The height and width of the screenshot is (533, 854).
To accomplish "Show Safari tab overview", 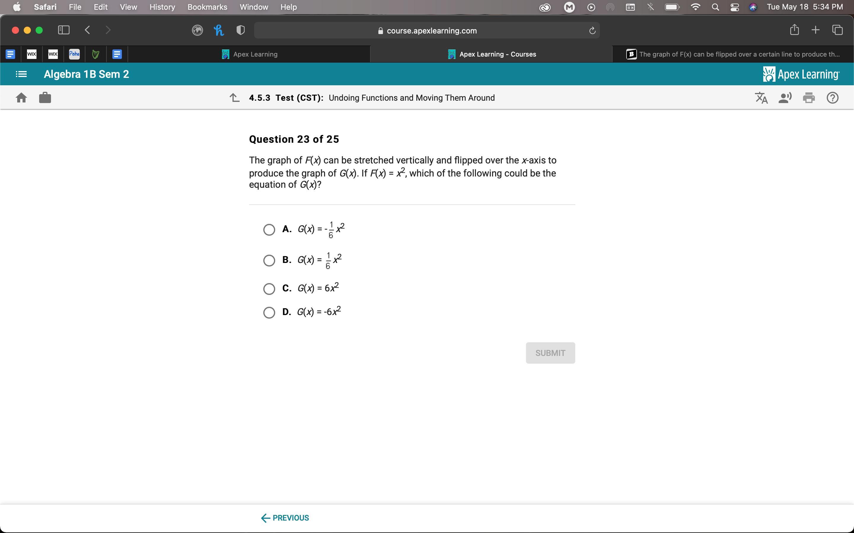I will coord(837,30).
